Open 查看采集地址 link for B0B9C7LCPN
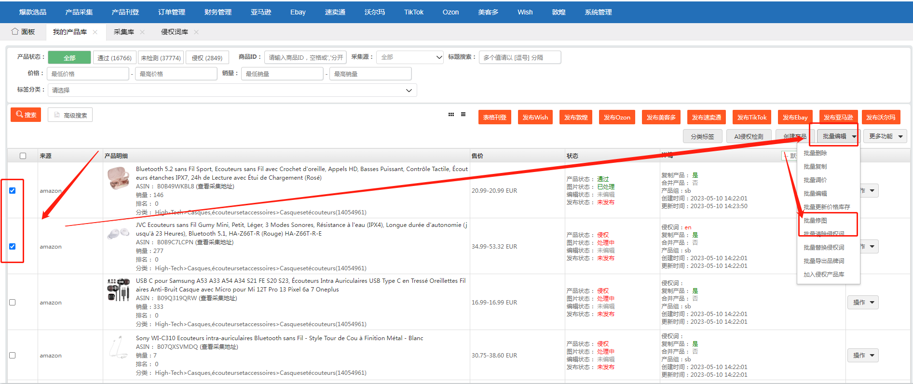This screenshot has height=384, width=913. [214, 242]
